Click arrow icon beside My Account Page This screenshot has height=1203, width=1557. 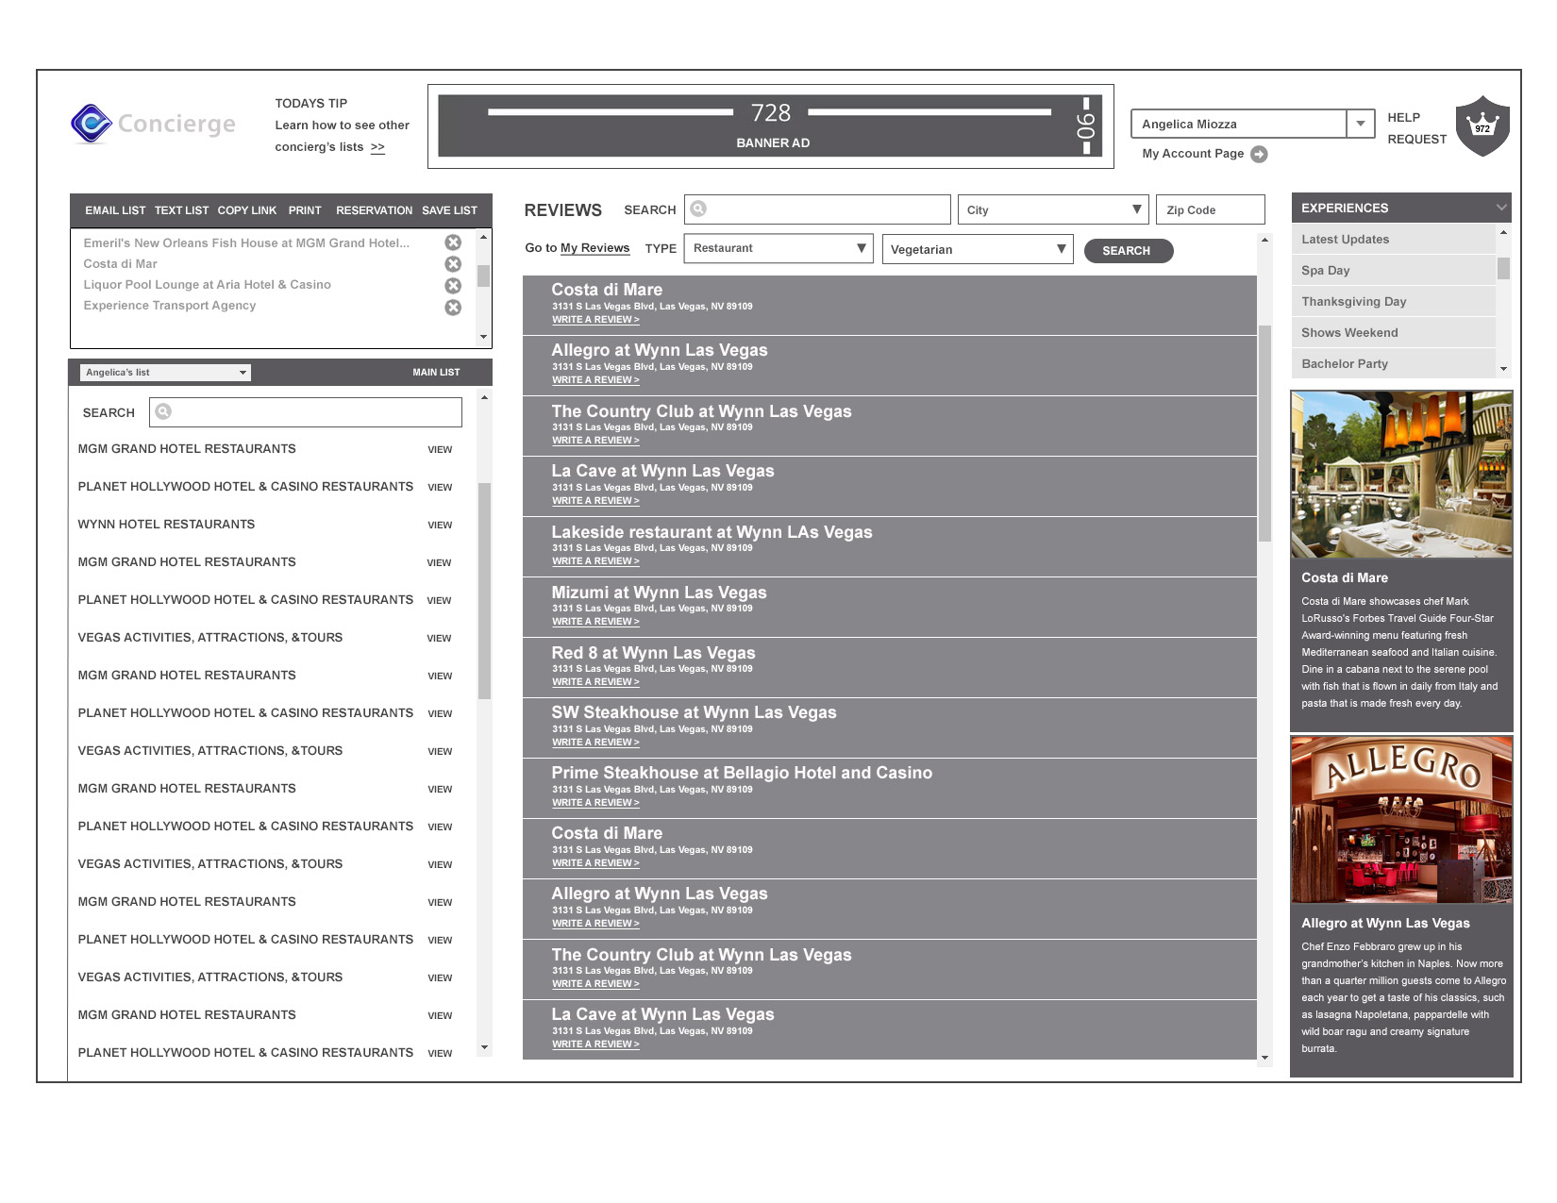[x=1259, y=154]
